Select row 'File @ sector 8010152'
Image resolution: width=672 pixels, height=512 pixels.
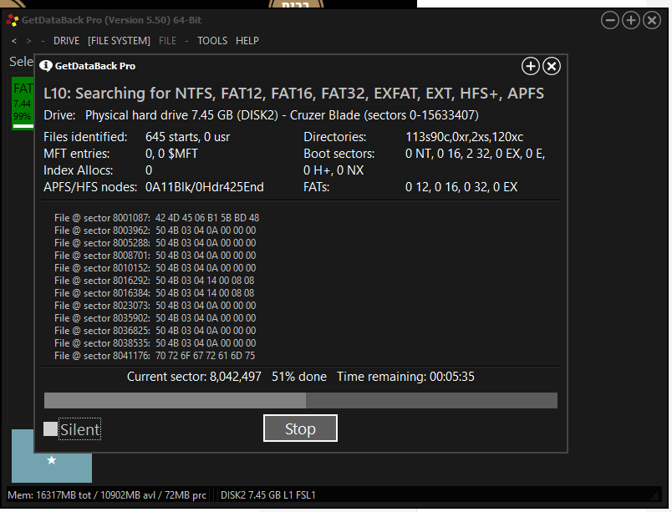155,268
